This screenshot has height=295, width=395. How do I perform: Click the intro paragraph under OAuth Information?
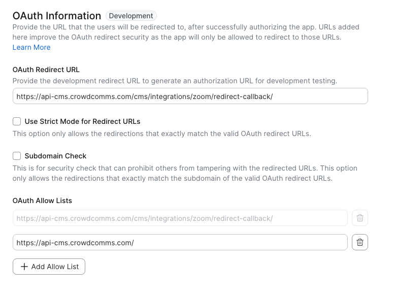tap(186, 32)
